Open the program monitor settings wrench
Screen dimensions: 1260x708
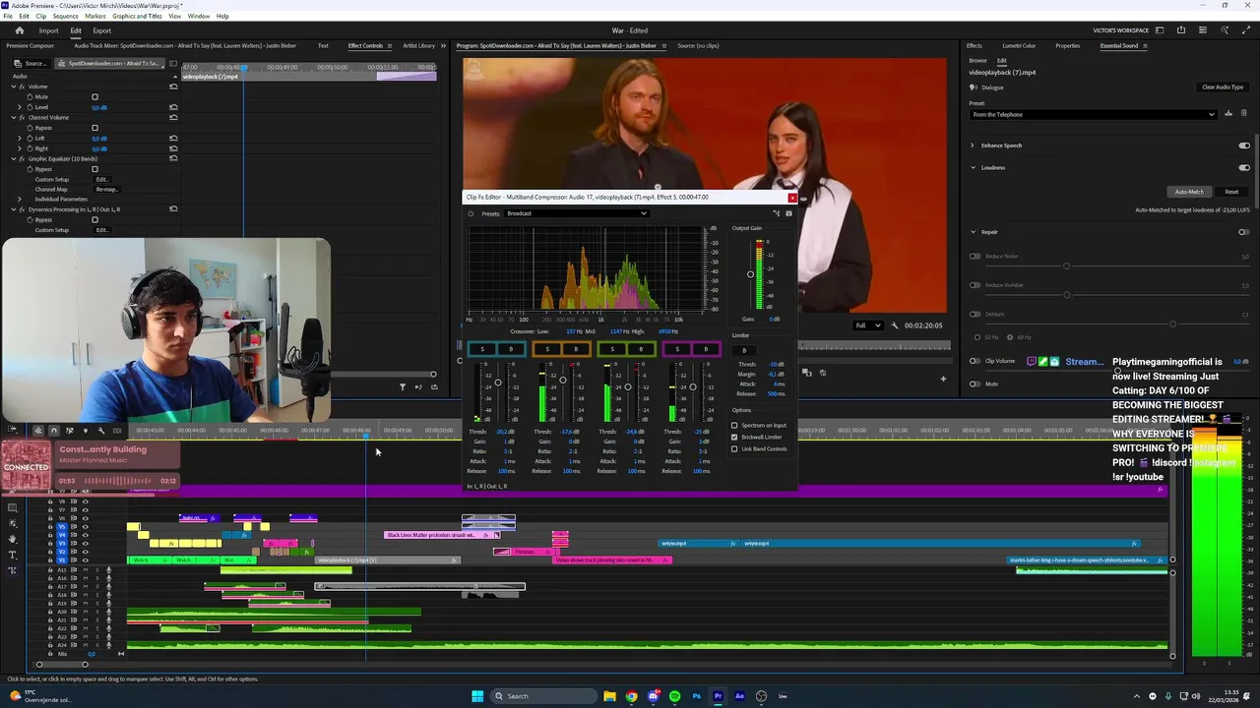(895, 325)
